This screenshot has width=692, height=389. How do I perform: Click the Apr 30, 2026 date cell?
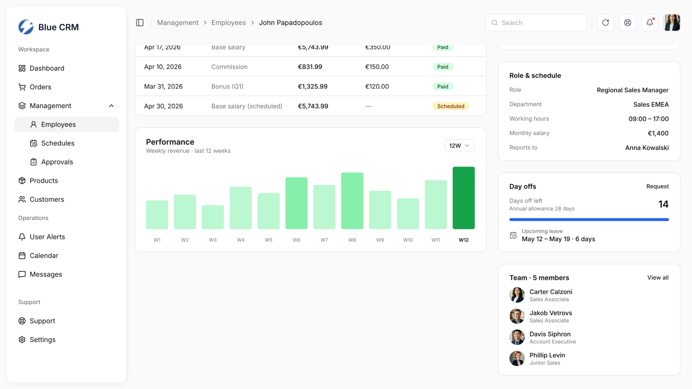click(x=163, y=106)
